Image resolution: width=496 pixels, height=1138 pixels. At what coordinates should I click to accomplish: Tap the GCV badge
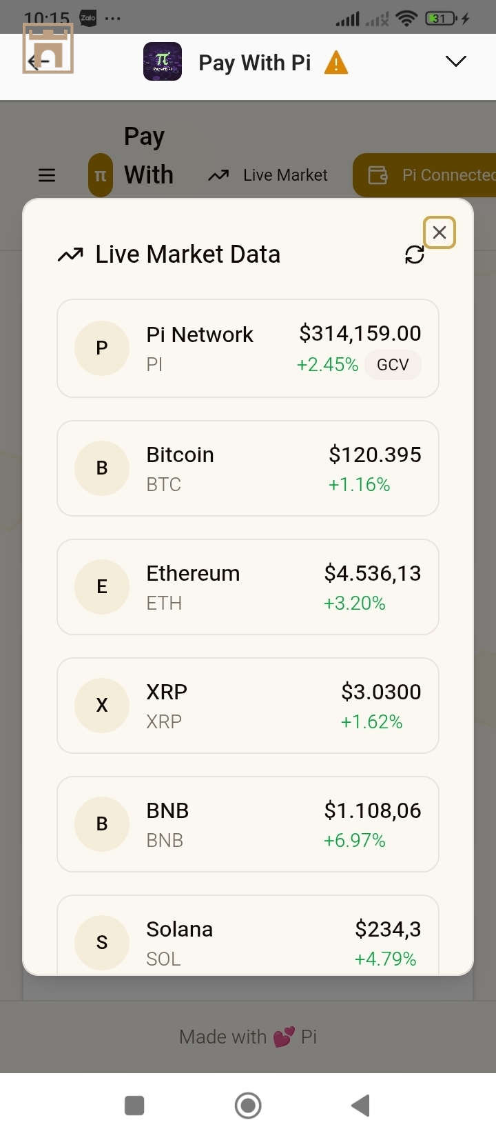[x=393, y=365]
